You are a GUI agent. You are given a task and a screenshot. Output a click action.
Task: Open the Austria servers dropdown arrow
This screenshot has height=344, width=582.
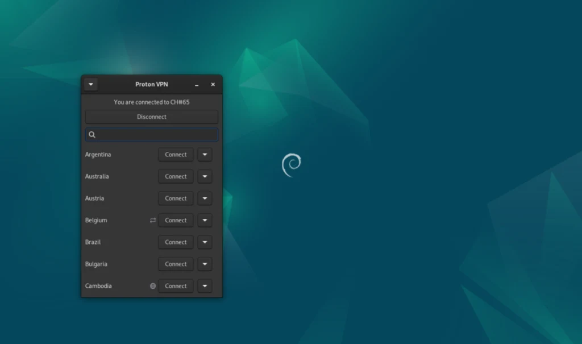point(205,198)
